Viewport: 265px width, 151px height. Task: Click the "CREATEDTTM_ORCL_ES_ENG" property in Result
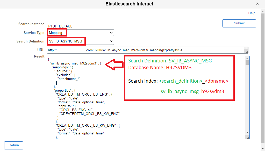82,95
